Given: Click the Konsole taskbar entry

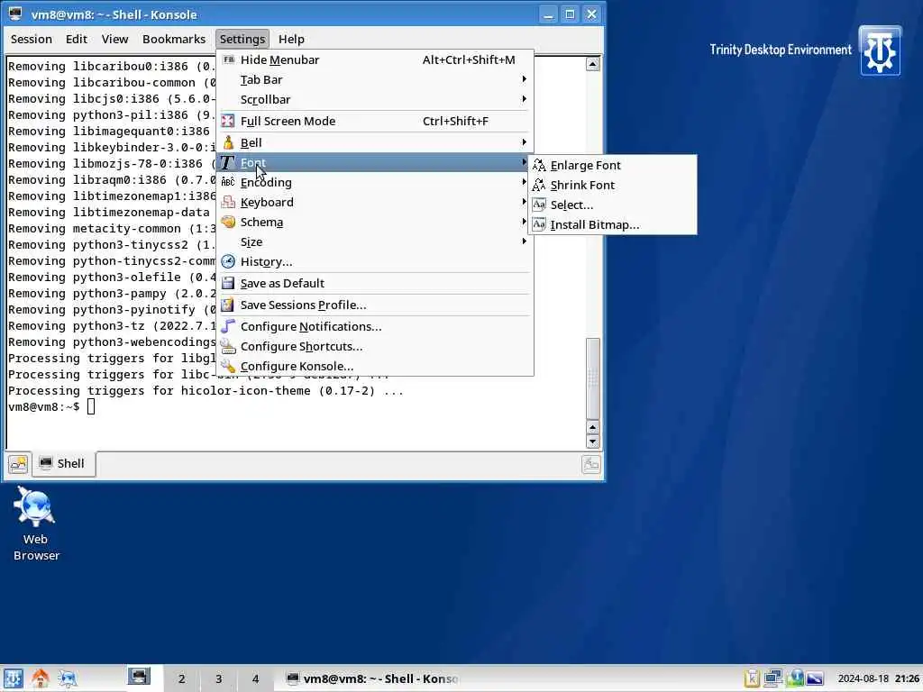Looking at the screenshot, I should 372,678.
